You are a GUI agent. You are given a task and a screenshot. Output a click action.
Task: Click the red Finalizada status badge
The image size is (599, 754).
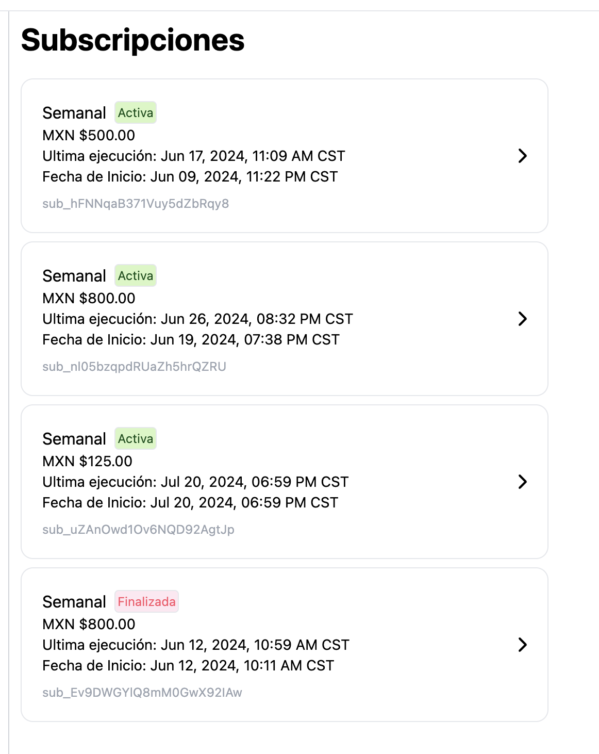click(146, 602)
